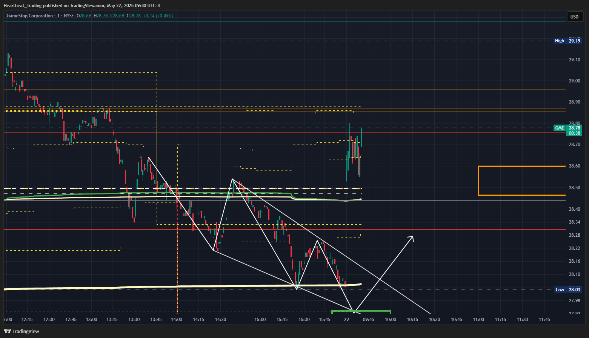Click the day 22 date label on time axis
This screenshot has width=589, height=338.
(346, 320)
